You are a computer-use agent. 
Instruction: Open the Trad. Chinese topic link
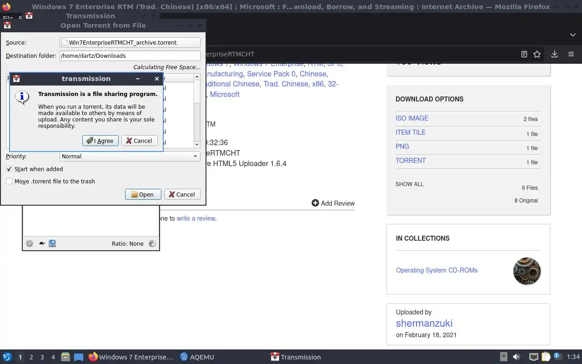[286, 84]
